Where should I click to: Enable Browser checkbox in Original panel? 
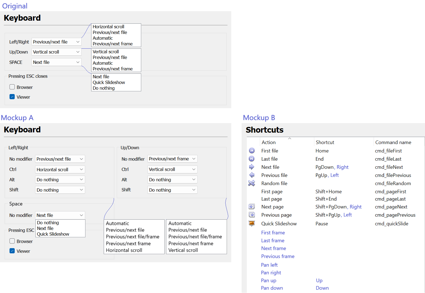(x=12, y=87)
